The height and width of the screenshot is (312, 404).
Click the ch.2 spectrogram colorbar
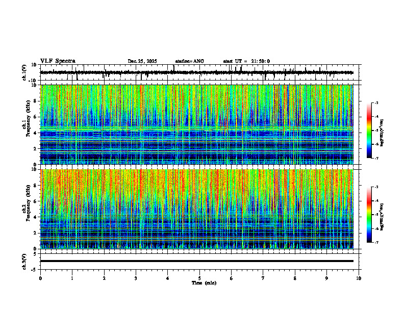(x=369, y=215)
